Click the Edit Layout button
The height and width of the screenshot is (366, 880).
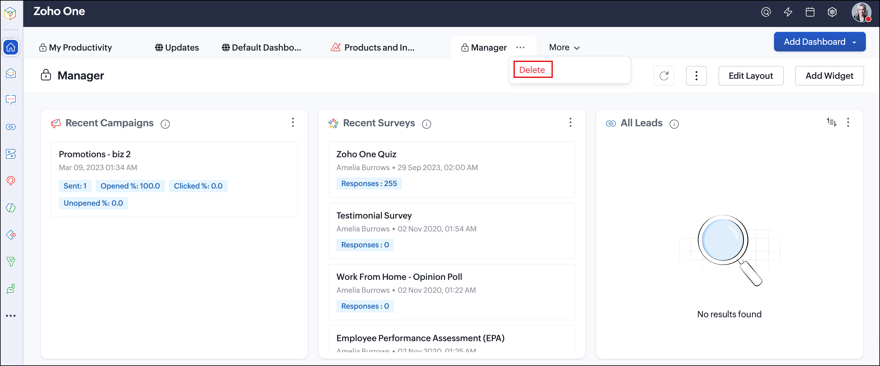click(x=750, y=75)
